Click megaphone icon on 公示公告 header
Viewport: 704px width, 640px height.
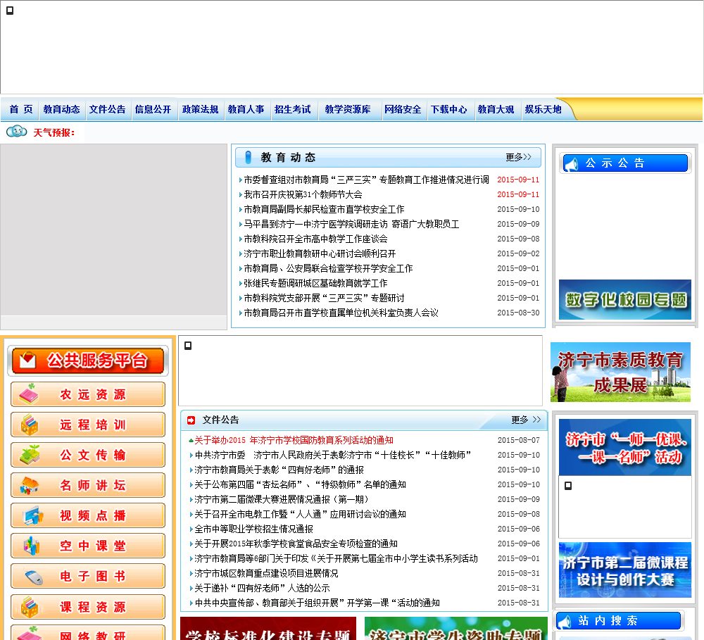coord(572,164)
